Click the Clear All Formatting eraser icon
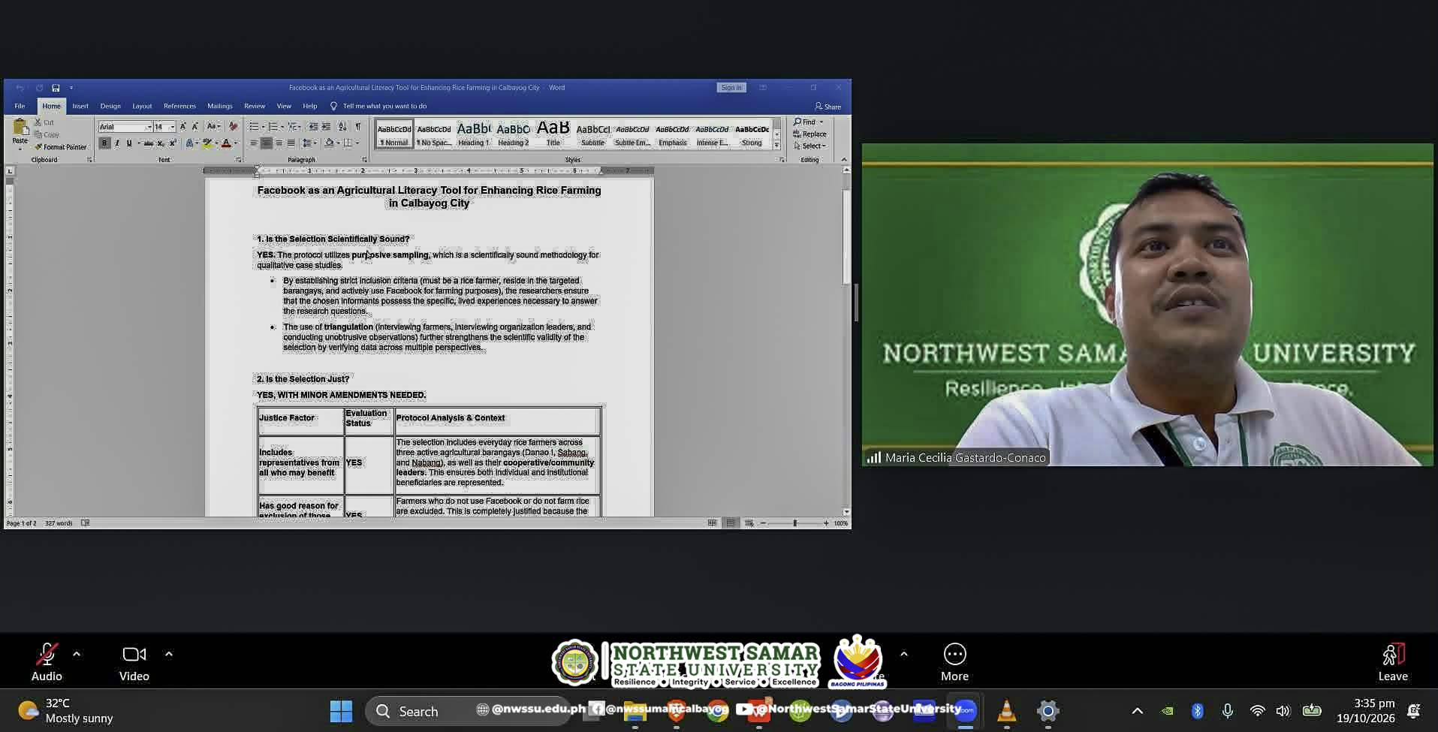1438x732 pixels. [233, 127]
